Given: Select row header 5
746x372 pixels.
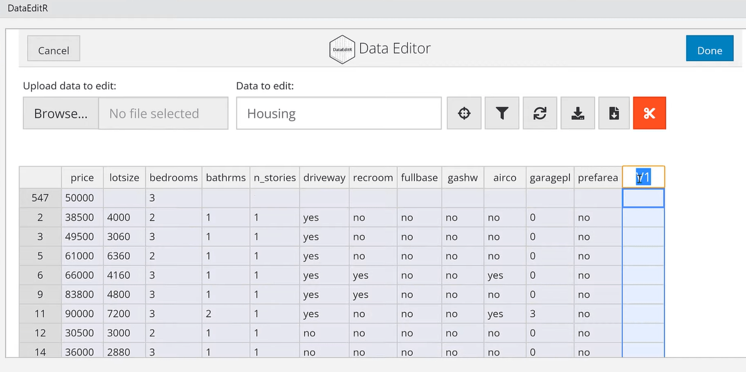Looking at the screenshot, I should pyautogui.click(x=40, y=256).
